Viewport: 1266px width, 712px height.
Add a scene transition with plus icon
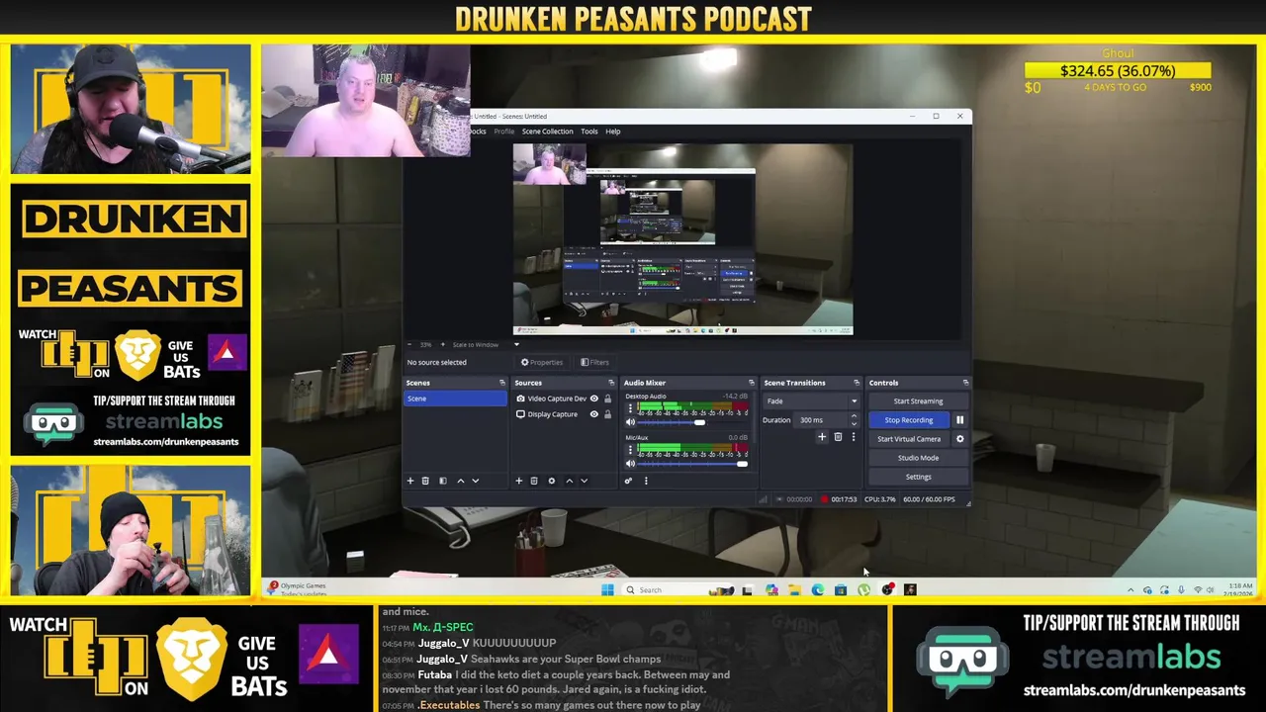point(821,437)
